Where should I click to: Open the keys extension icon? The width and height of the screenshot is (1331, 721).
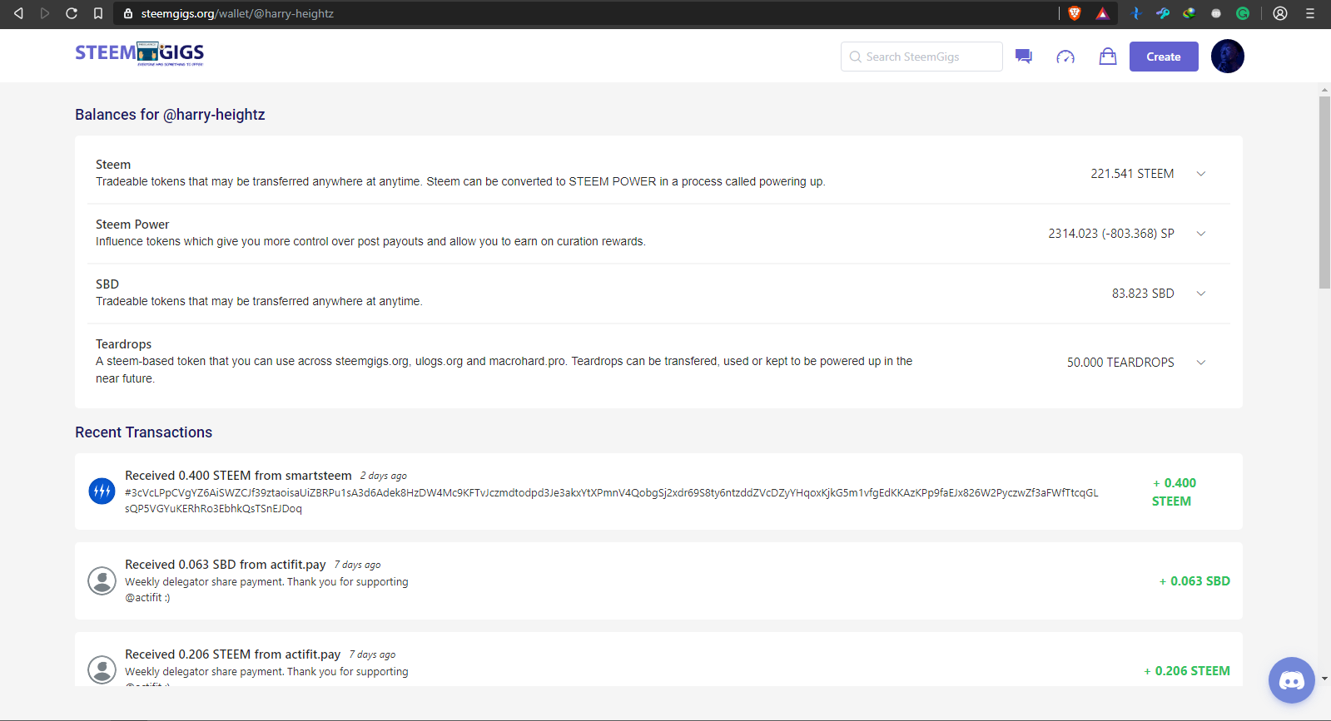pyautogui.click(x=1163, y=13)
